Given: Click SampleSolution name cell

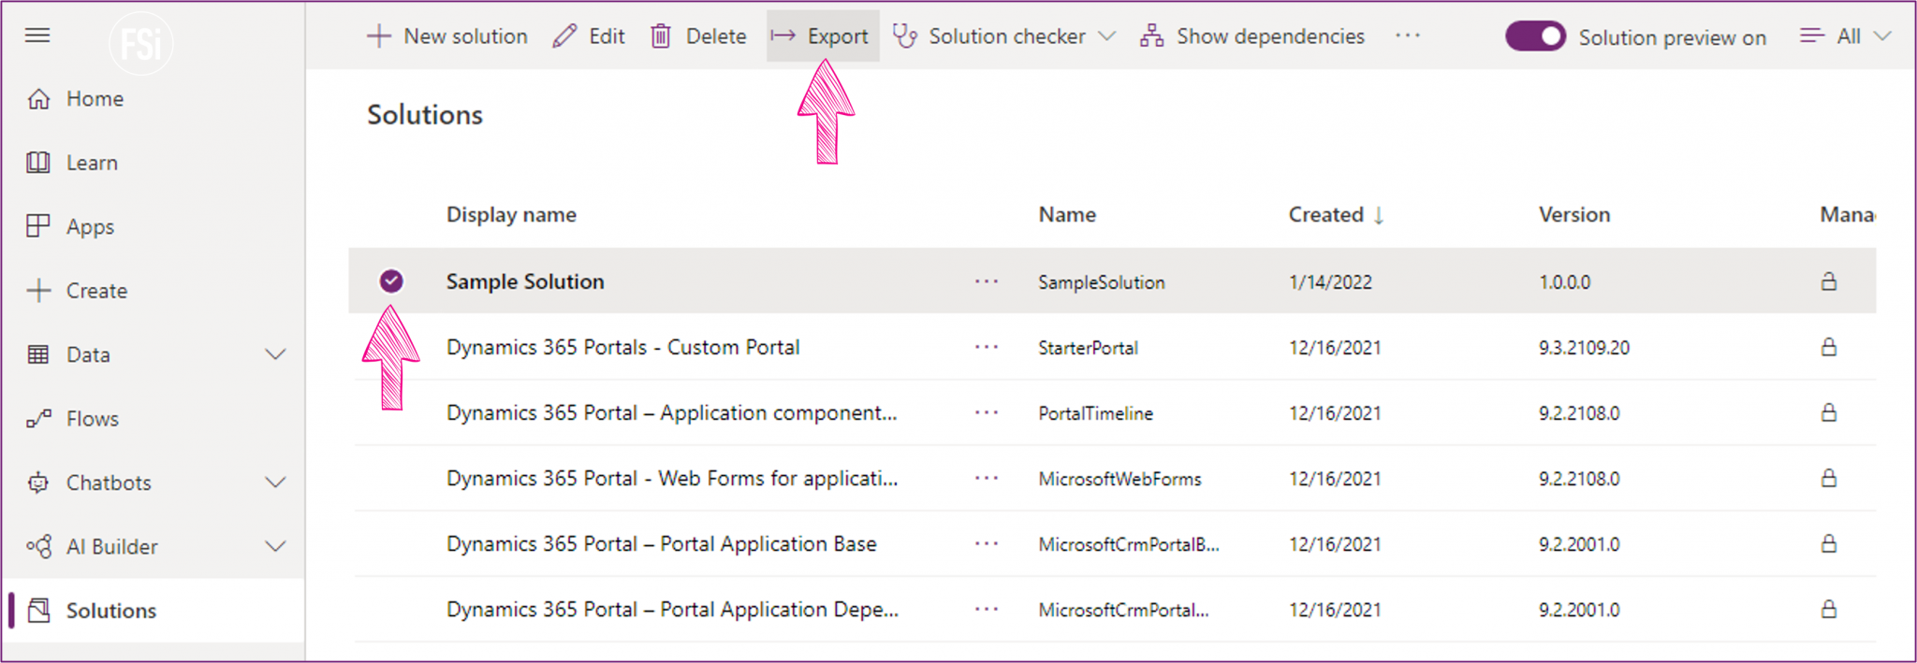Looking at the screenshot, I should [x=1101, y=282].
